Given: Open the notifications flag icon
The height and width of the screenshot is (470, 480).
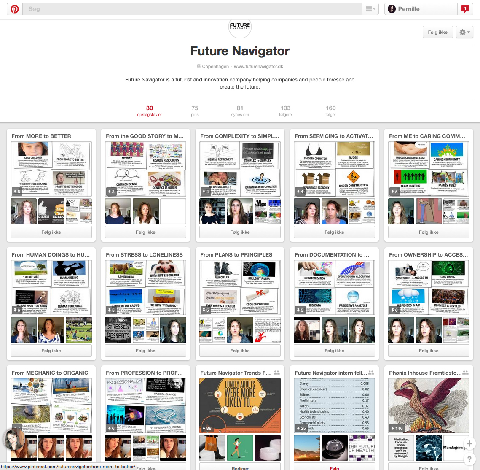Looking at the screenshot, I should pos(465,9).
